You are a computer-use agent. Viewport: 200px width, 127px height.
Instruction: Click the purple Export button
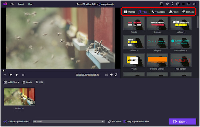(x=183, y=122)
